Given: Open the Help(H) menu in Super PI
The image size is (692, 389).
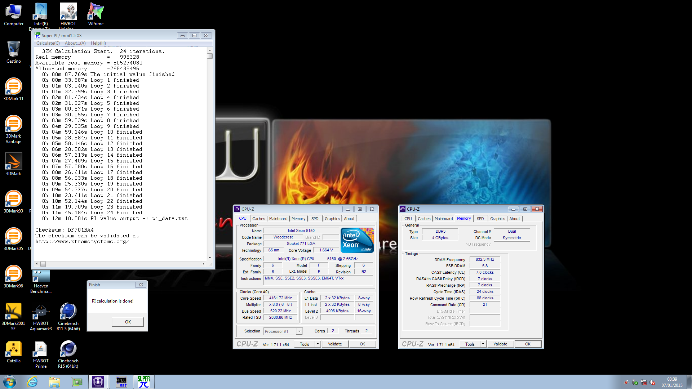Looking at the screenshot, I should 98,43.
